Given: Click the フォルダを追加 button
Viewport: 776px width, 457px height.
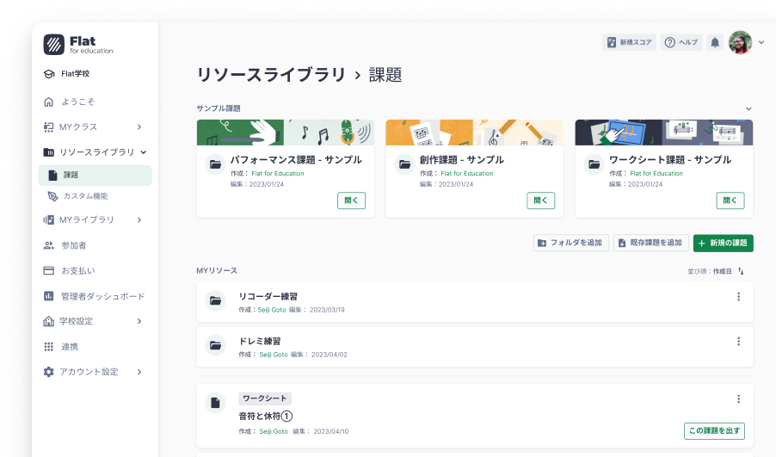Looking at the screenshot, I should 570,243.
